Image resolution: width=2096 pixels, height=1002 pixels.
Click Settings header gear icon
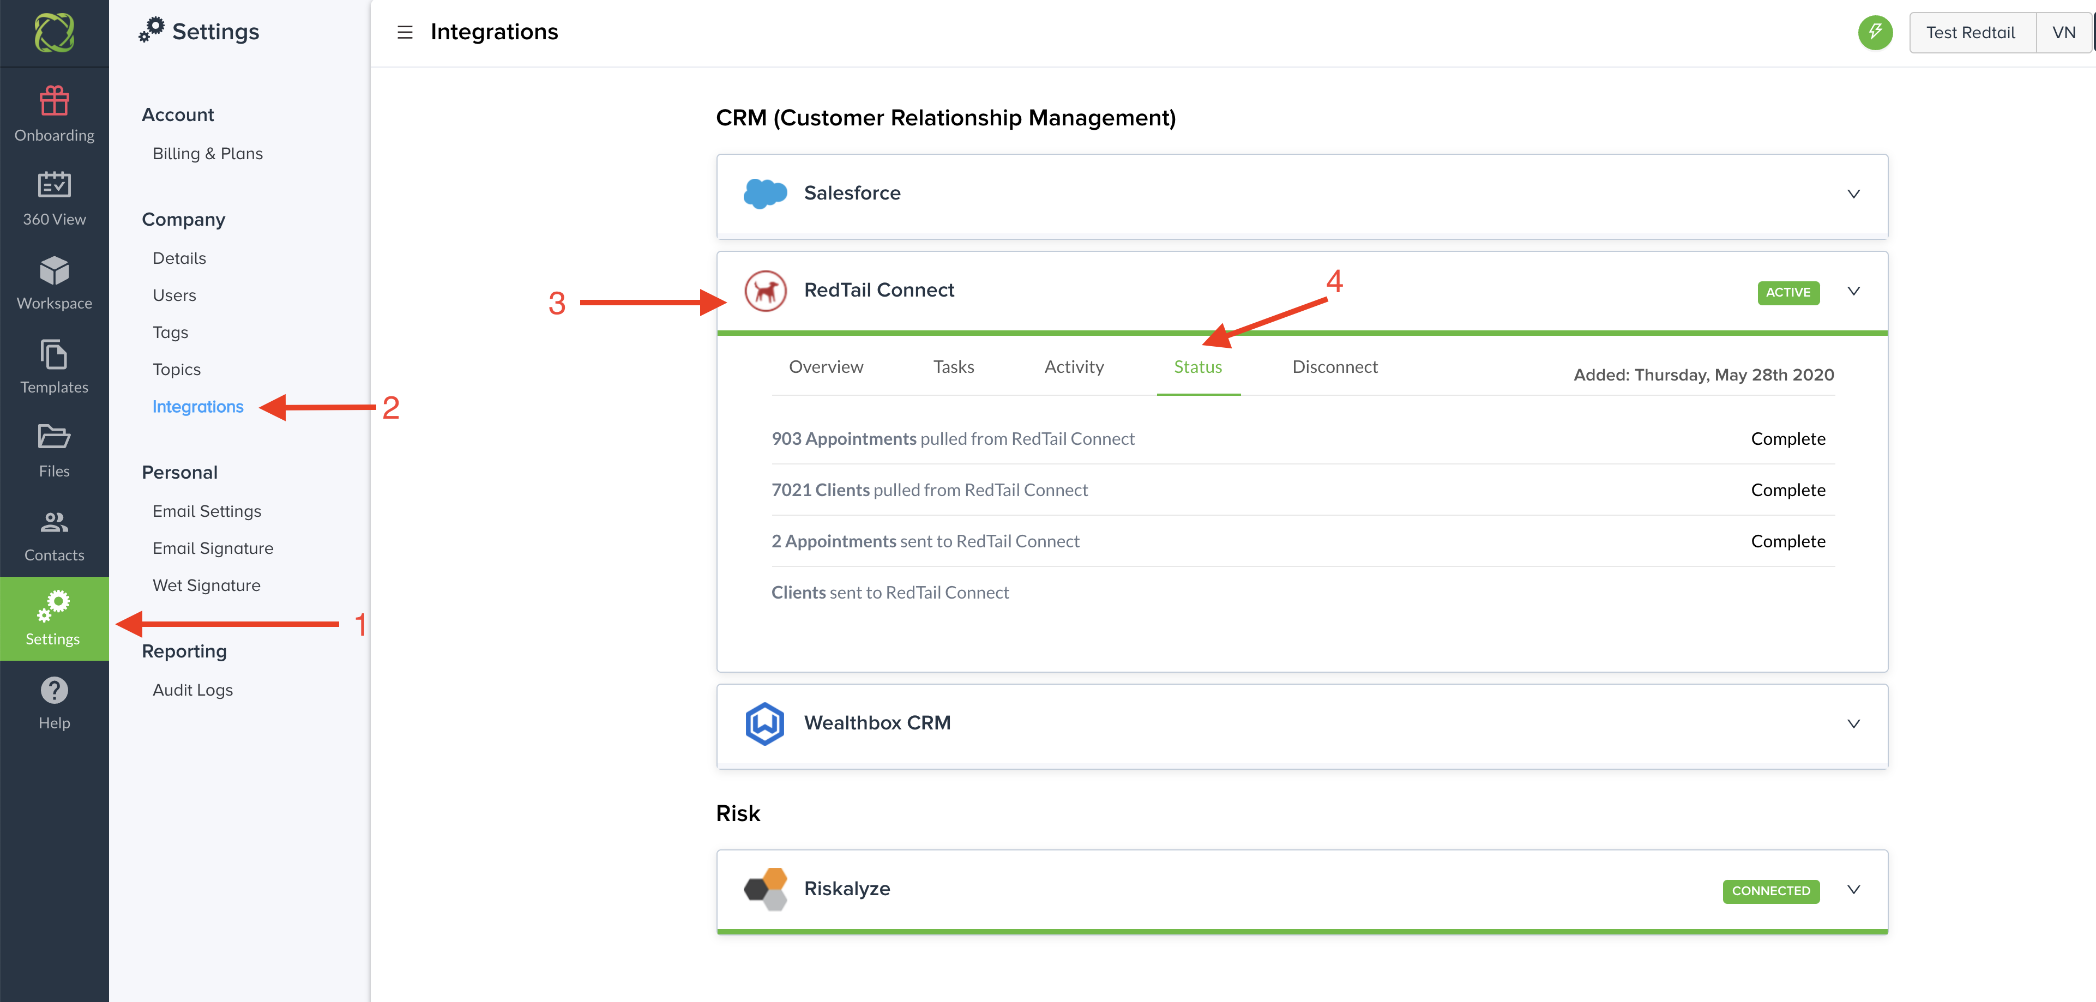point(152,30)
